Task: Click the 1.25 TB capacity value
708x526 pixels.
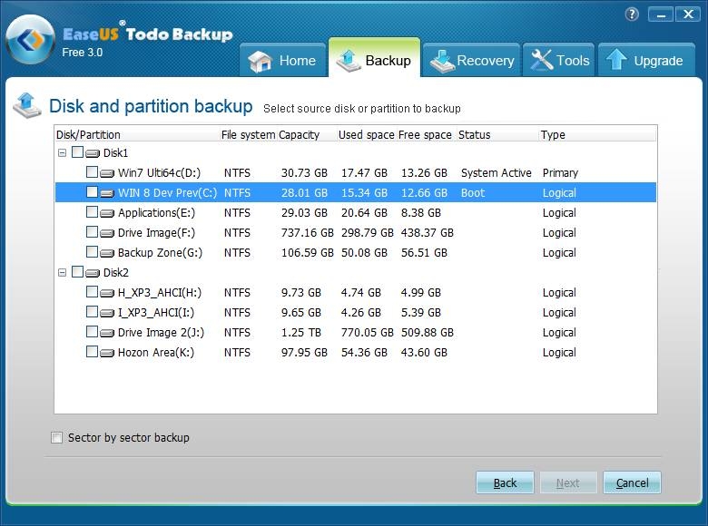Action: [x=300, y=333]
